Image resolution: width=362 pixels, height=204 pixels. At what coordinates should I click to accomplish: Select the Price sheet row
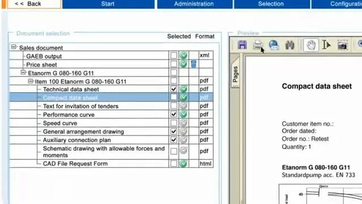point(111,64)
